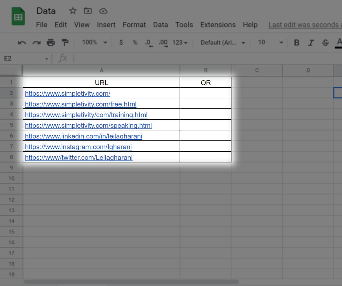Open the linkedin.com/in/leilagharani link
This screenshot has width=342, height=286.
84,136
